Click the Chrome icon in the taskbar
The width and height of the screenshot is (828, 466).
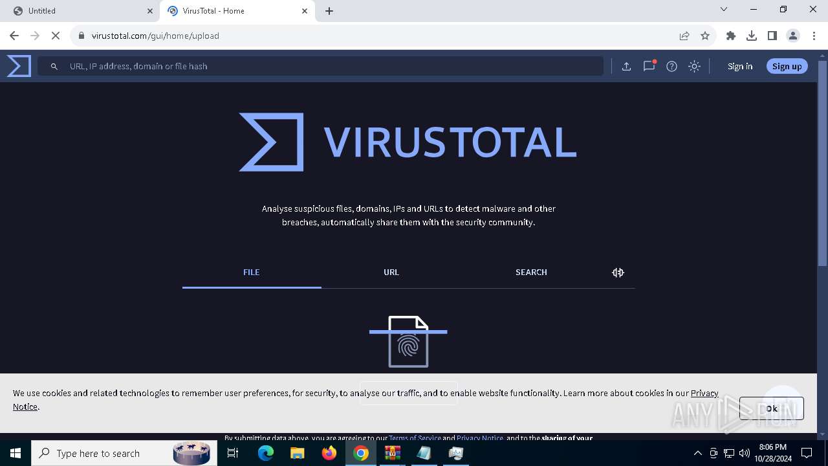coord(361,453)
